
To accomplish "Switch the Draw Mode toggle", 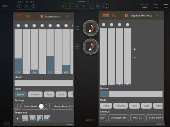I will pyautogui.click(x=43, y=106).
